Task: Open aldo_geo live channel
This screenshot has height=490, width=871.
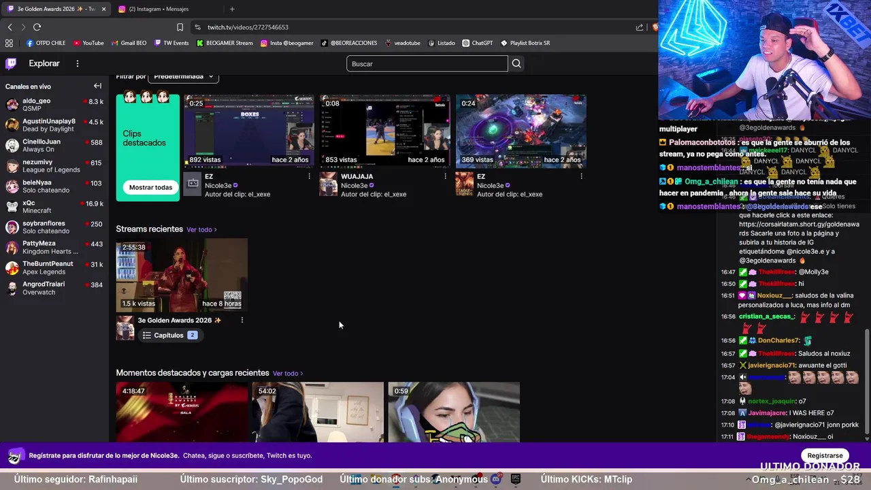Action: [x=54, y=105]
